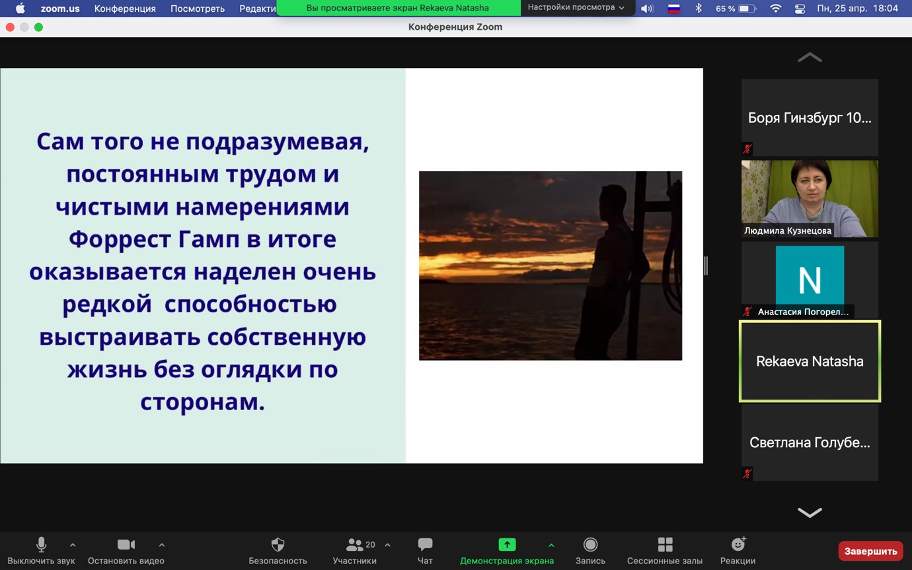Viewport: 912px width, 570px height.
Task: Click muted mic icon on Анастасия Погорел tile
Action: point(747,311)
